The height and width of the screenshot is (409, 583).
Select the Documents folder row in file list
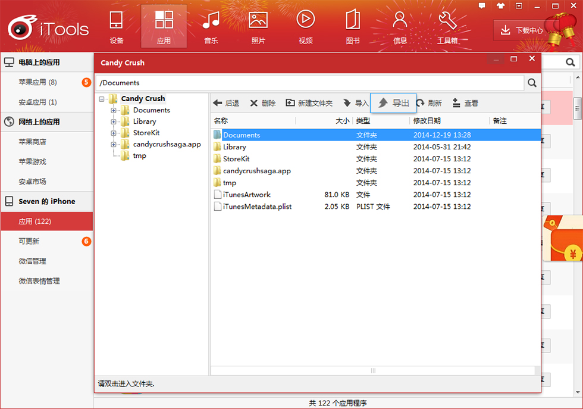coord(375,135)
